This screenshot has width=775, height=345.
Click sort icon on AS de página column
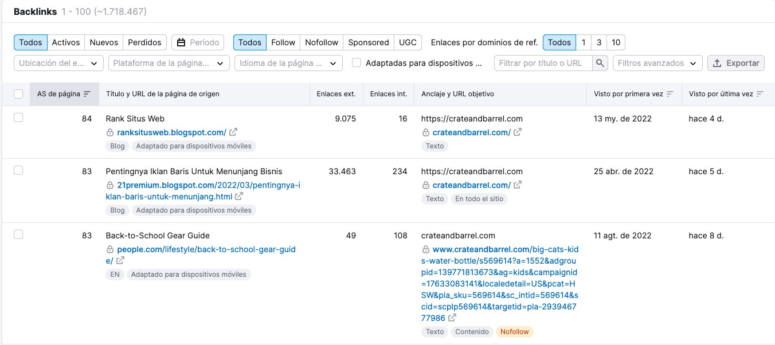tap(87, 94)
